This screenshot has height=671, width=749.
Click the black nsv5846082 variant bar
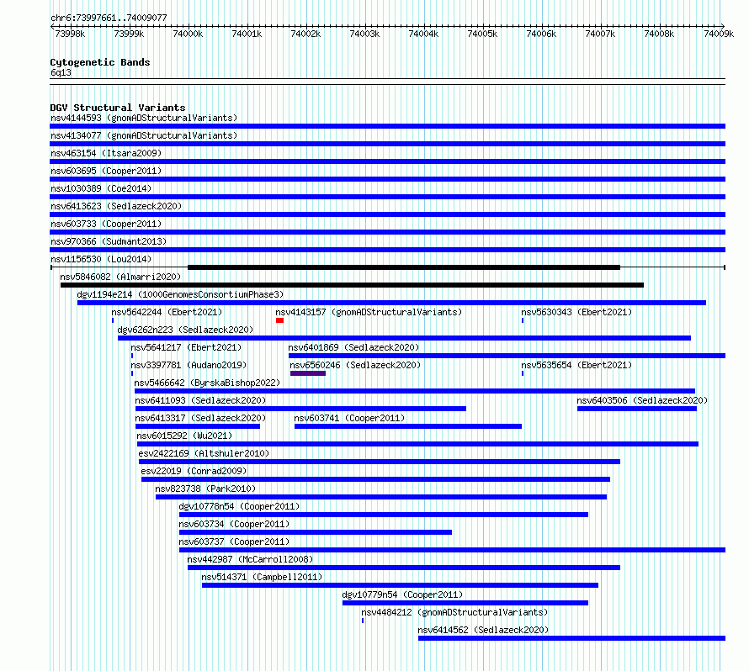pos(352,285)
